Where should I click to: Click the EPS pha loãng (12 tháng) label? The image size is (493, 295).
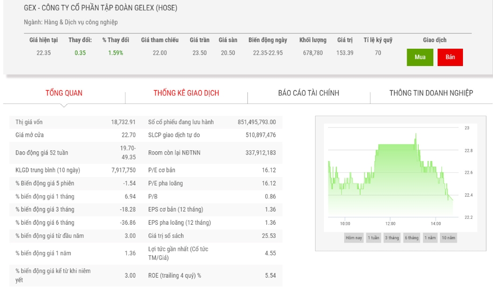point(179,222)
